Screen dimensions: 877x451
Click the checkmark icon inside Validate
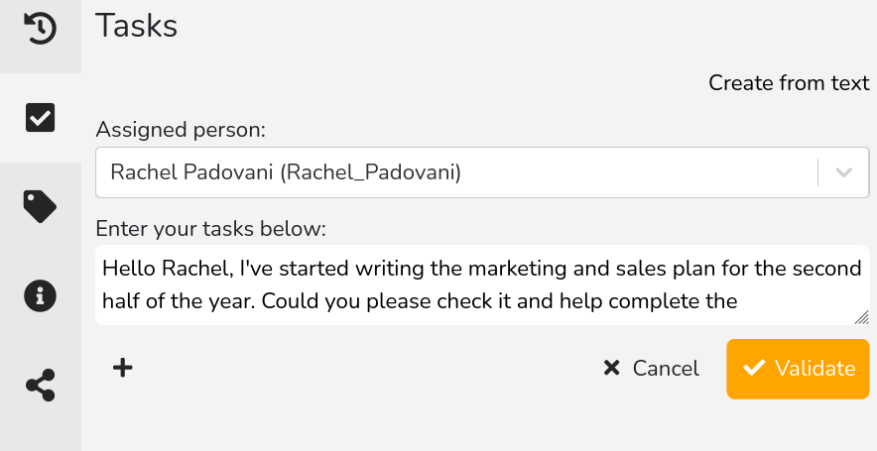pyautogui.click(x=754, y=369)
